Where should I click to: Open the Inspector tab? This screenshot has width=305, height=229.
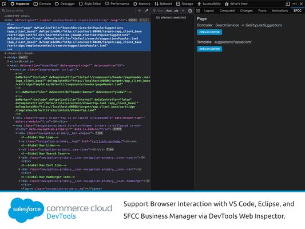pos(20,3)
